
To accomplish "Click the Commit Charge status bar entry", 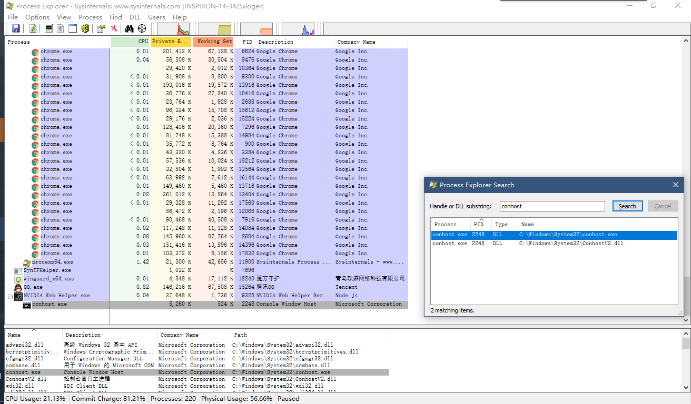I will [x=108, y=399].
